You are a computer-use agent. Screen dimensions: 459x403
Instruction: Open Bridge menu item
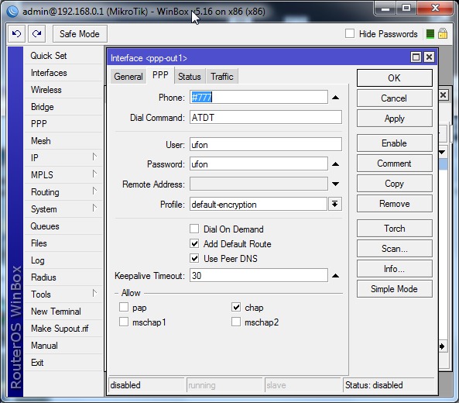coord(63,107)
